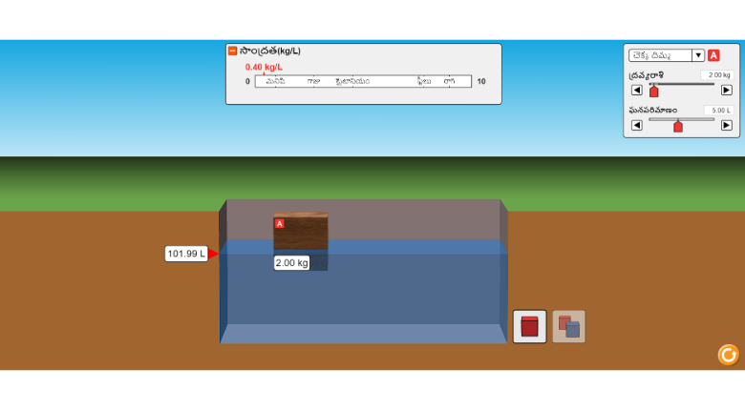Screen dimensions: 745x410
Task: Click the density scale bar
Action: [363, 82]
